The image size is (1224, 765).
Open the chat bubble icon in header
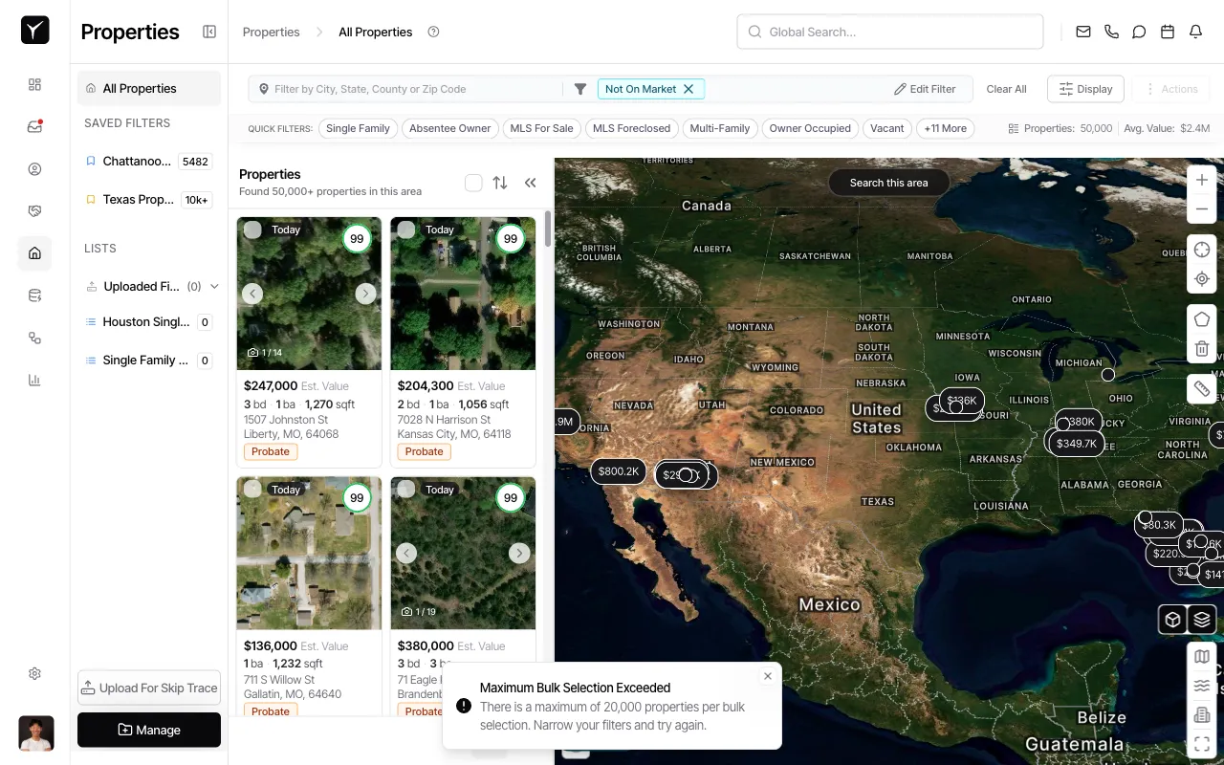(x=1139, y=32)
